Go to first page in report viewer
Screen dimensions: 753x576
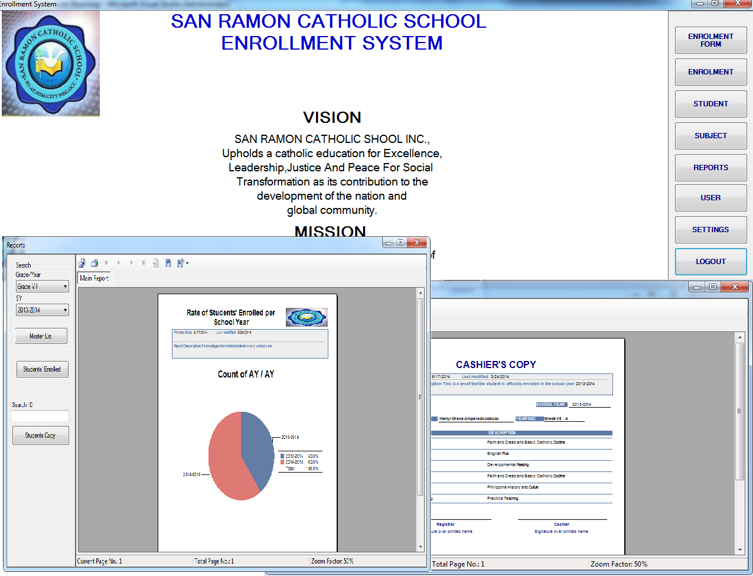click(x=106, y=263)
